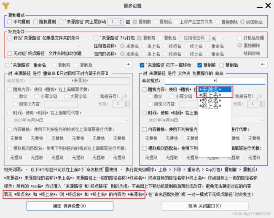The image size is (274, 218).
Task: Tick 随机内容 checkbox in the right panel
Action: 144,90
